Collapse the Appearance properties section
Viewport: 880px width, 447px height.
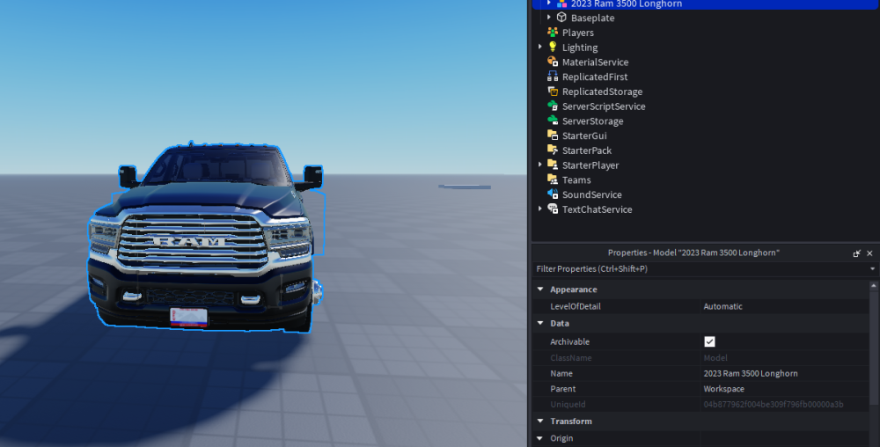tap(540, 289)
